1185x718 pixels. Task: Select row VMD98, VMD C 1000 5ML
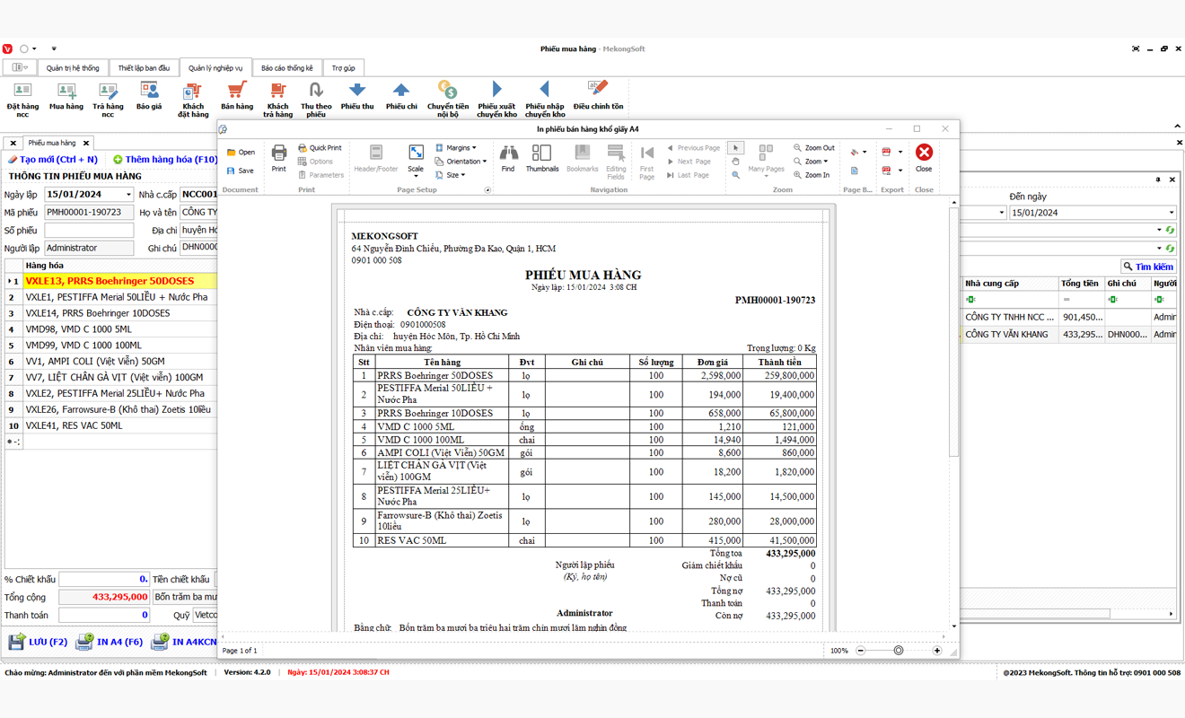[111, 329]
